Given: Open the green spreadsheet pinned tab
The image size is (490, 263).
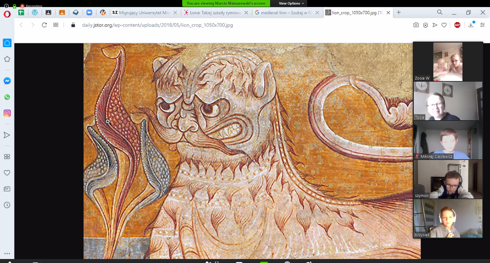Looking at the screenshot, I should 21,13.
